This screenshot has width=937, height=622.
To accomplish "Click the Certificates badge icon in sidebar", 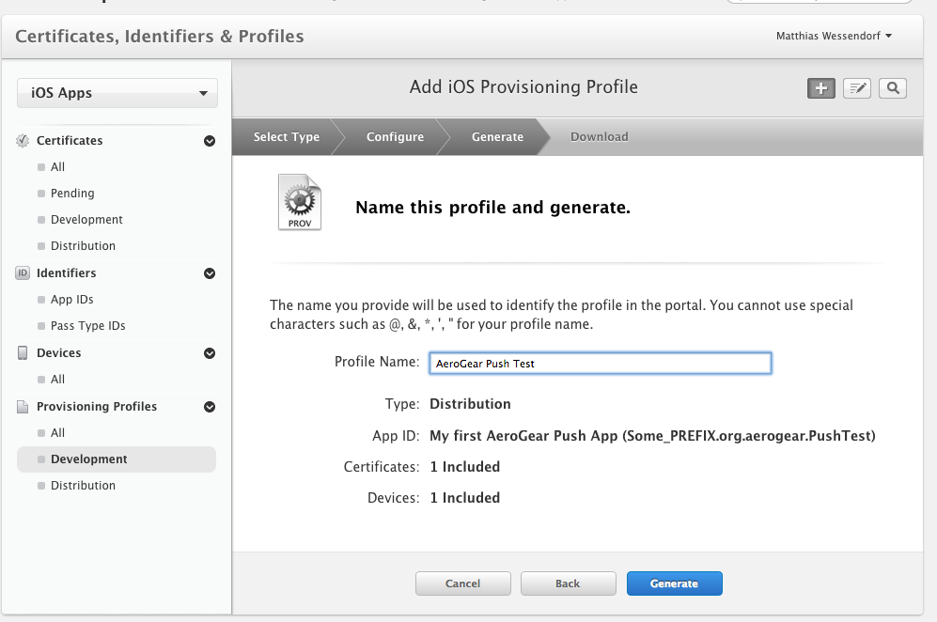I will click(x=21, y=140).
